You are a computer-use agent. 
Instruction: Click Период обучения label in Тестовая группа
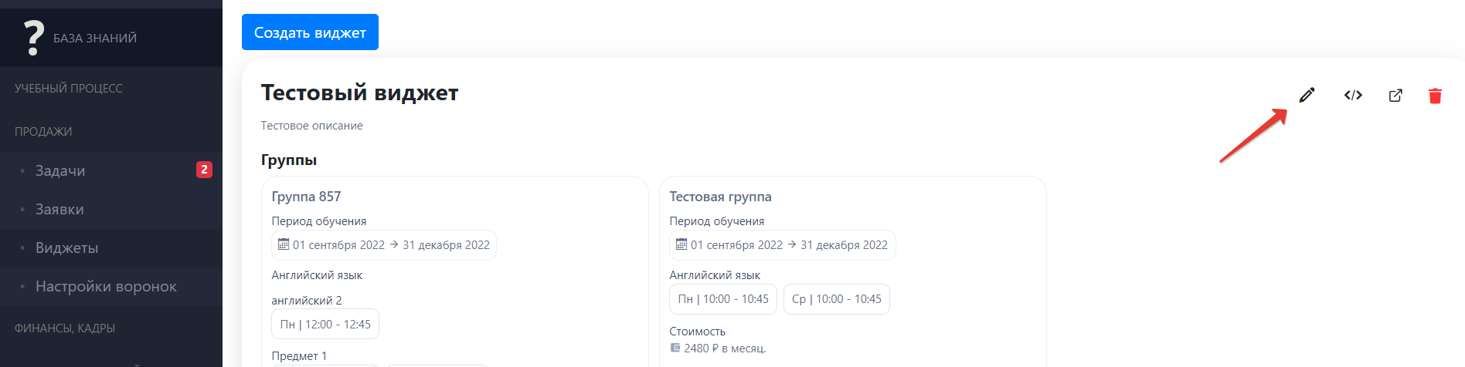(717, 221)
